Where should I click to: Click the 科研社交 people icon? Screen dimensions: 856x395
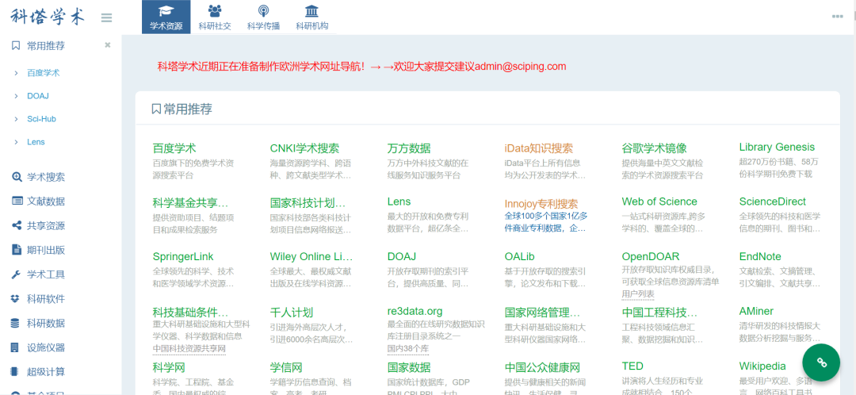coord(215,10)
